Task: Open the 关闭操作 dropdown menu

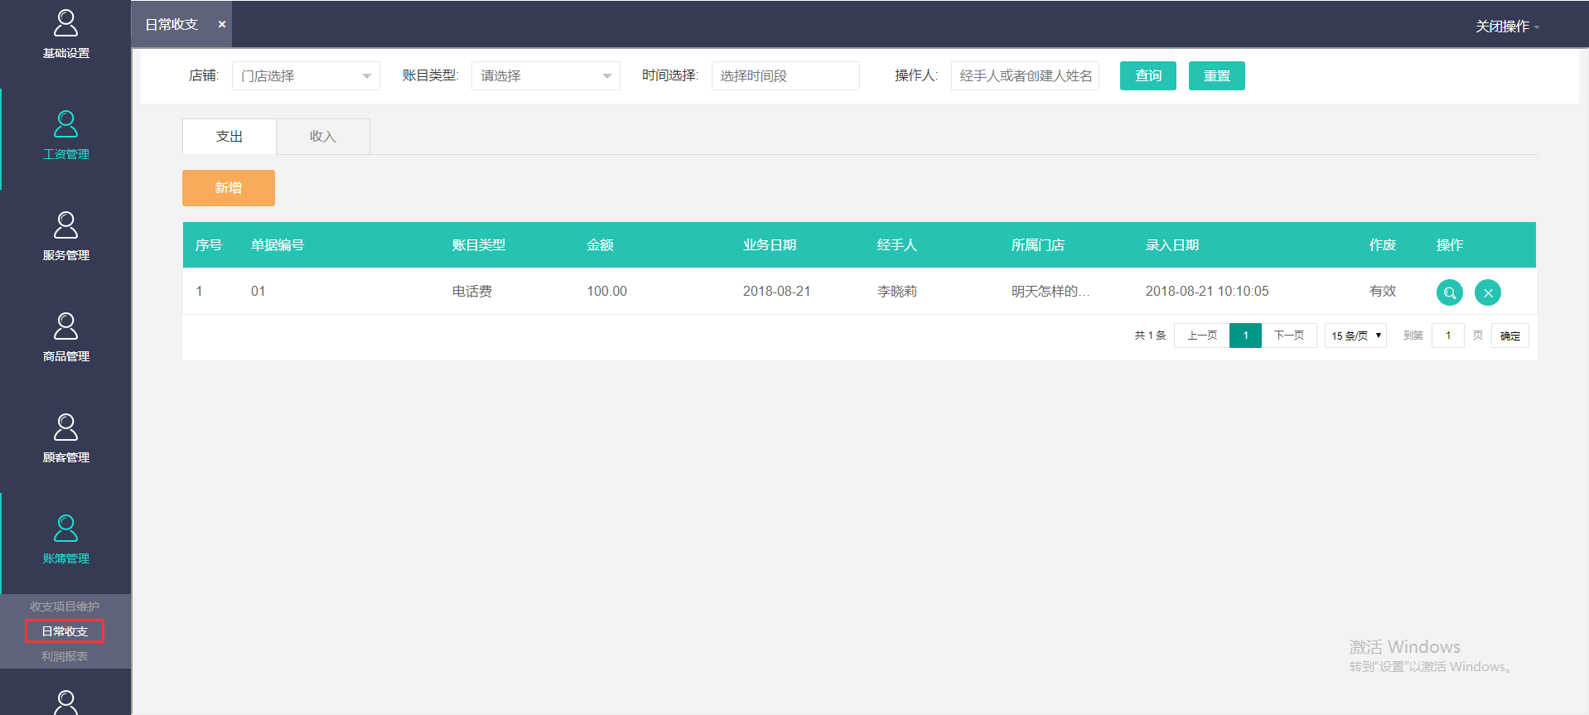Action: pos(1507,27)
